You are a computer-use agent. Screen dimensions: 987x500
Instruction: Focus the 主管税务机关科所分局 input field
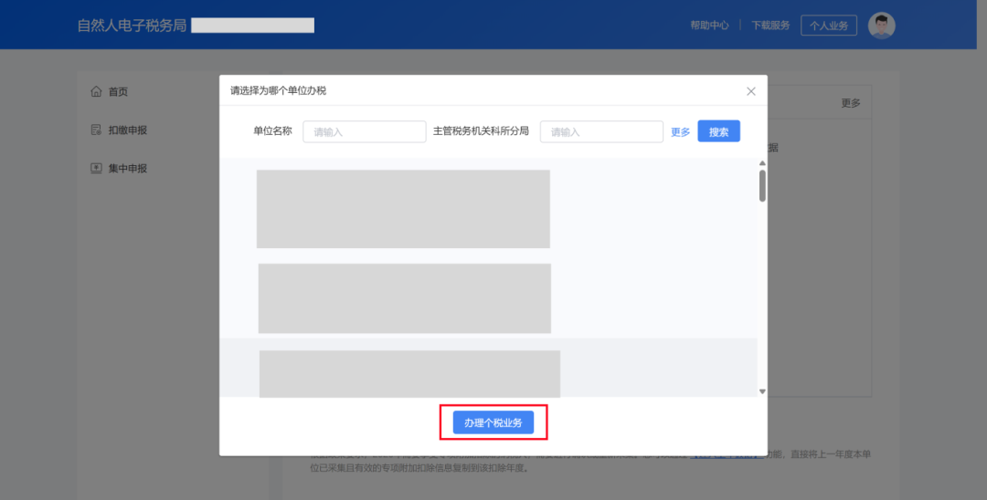601,131
